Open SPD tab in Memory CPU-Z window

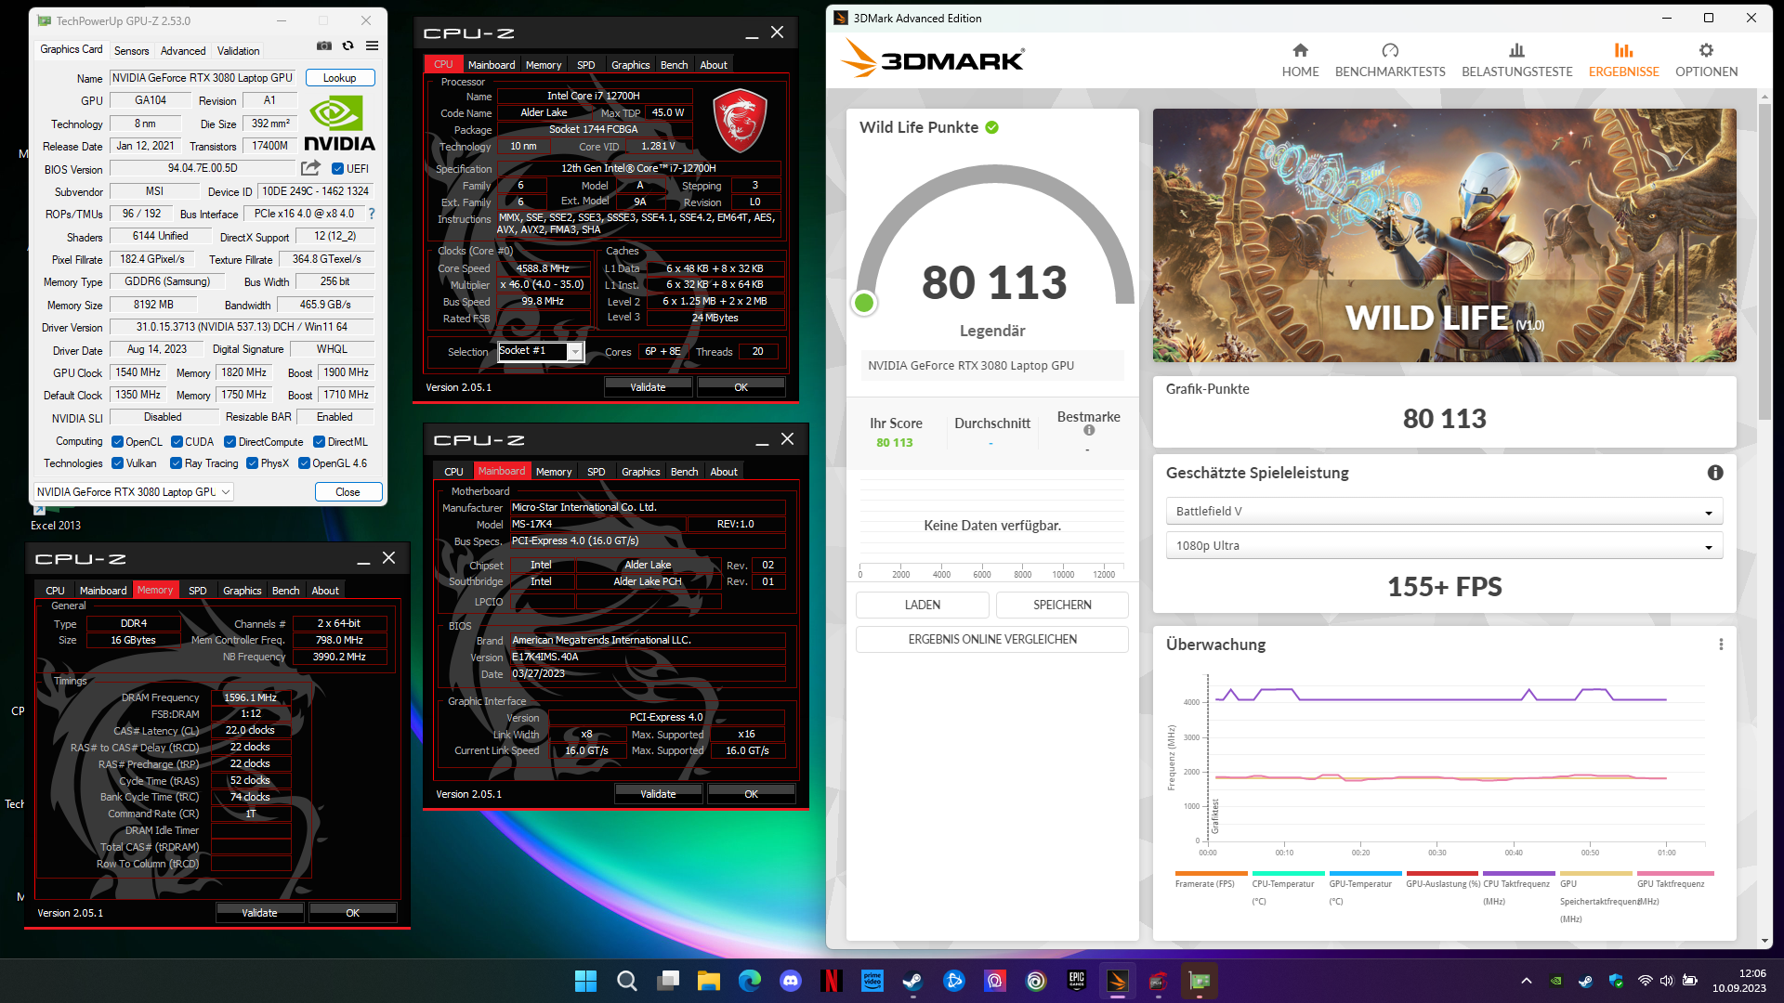198,591
